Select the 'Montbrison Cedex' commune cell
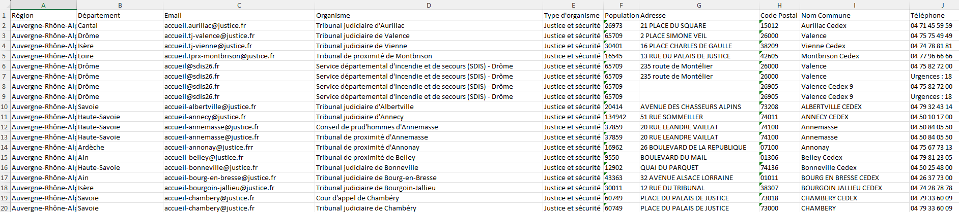The image size is (959, 212). [x=854, y=56]
